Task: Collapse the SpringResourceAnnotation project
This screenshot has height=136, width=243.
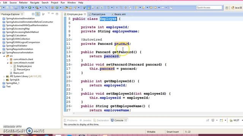Action: tap(1, 53)
